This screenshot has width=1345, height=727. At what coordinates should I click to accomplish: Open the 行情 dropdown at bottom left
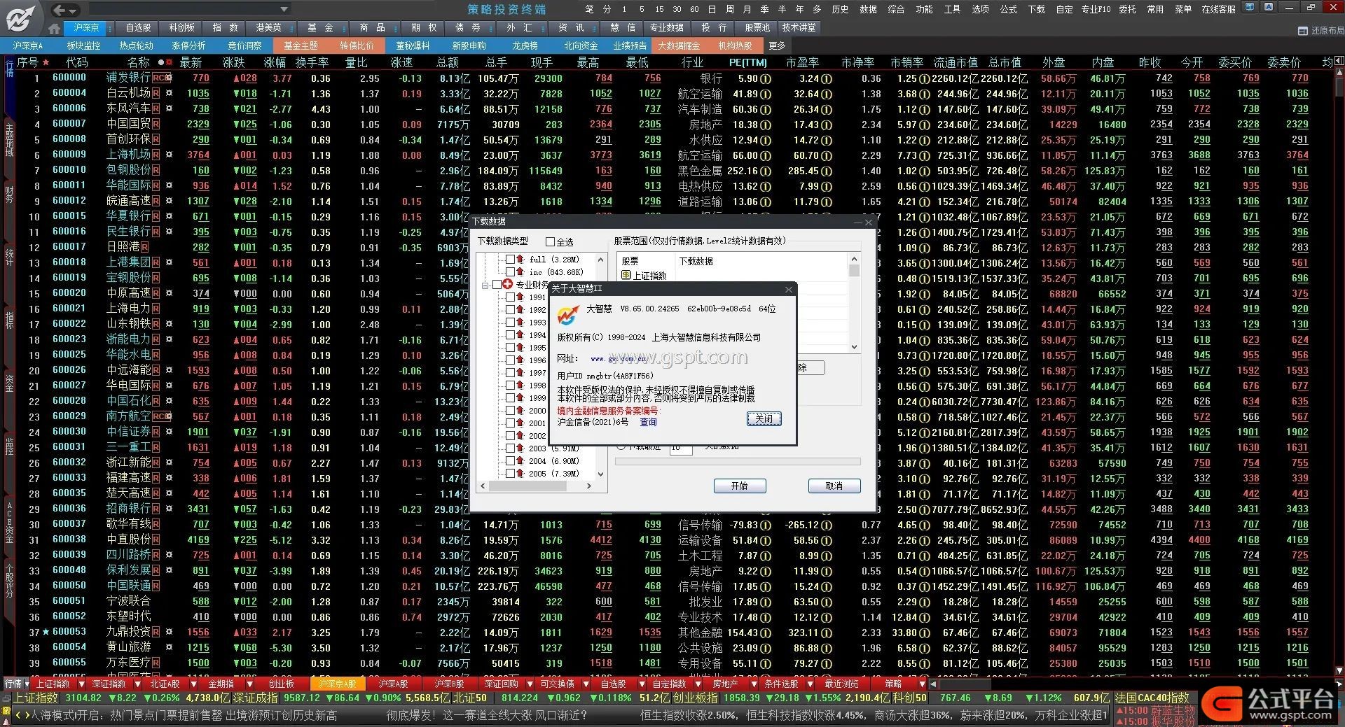click(27, 684)
